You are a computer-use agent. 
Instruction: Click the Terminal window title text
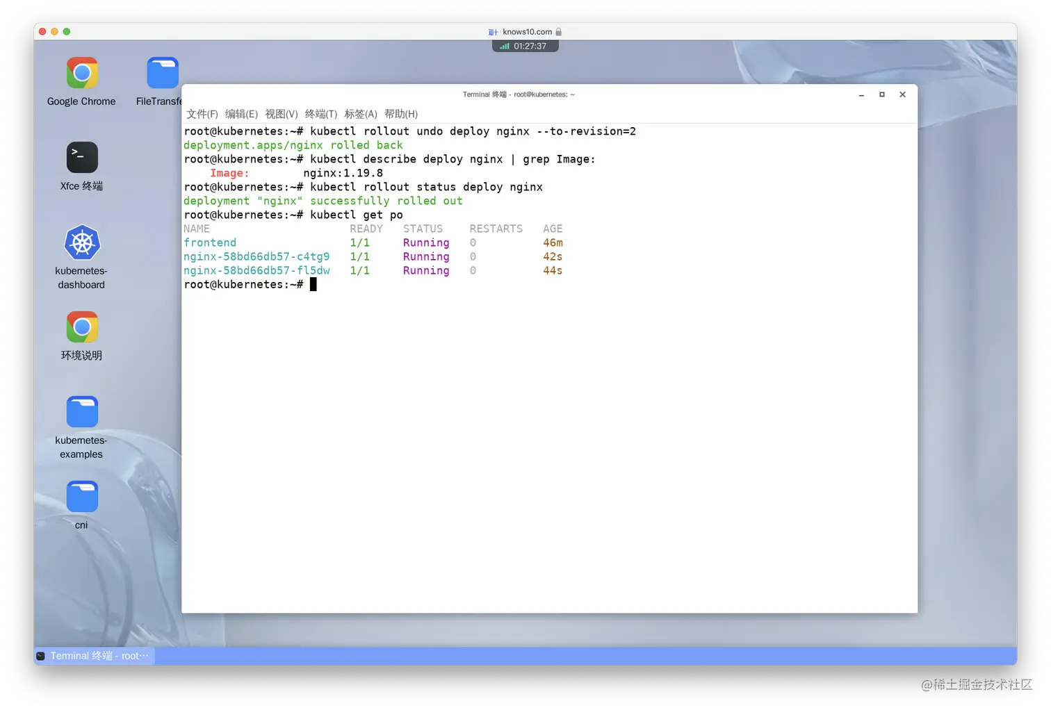[x=519, y=94]
